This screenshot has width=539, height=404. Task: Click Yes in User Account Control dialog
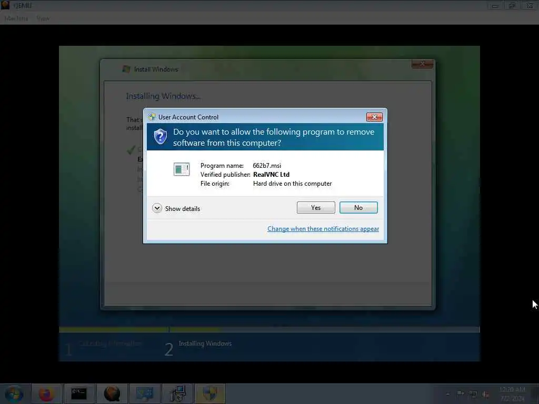(x=316, y=207)
